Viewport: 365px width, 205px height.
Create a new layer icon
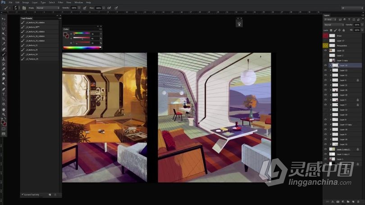pyautogui.click(x=353, y=202)
